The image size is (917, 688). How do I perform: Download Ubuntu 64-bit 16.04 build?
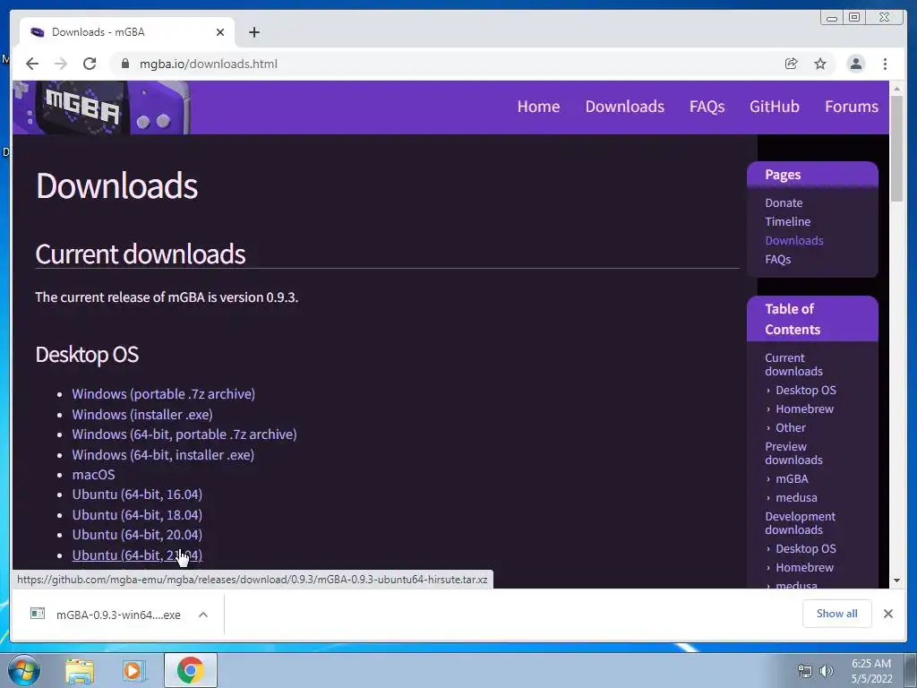click(137, 494)
